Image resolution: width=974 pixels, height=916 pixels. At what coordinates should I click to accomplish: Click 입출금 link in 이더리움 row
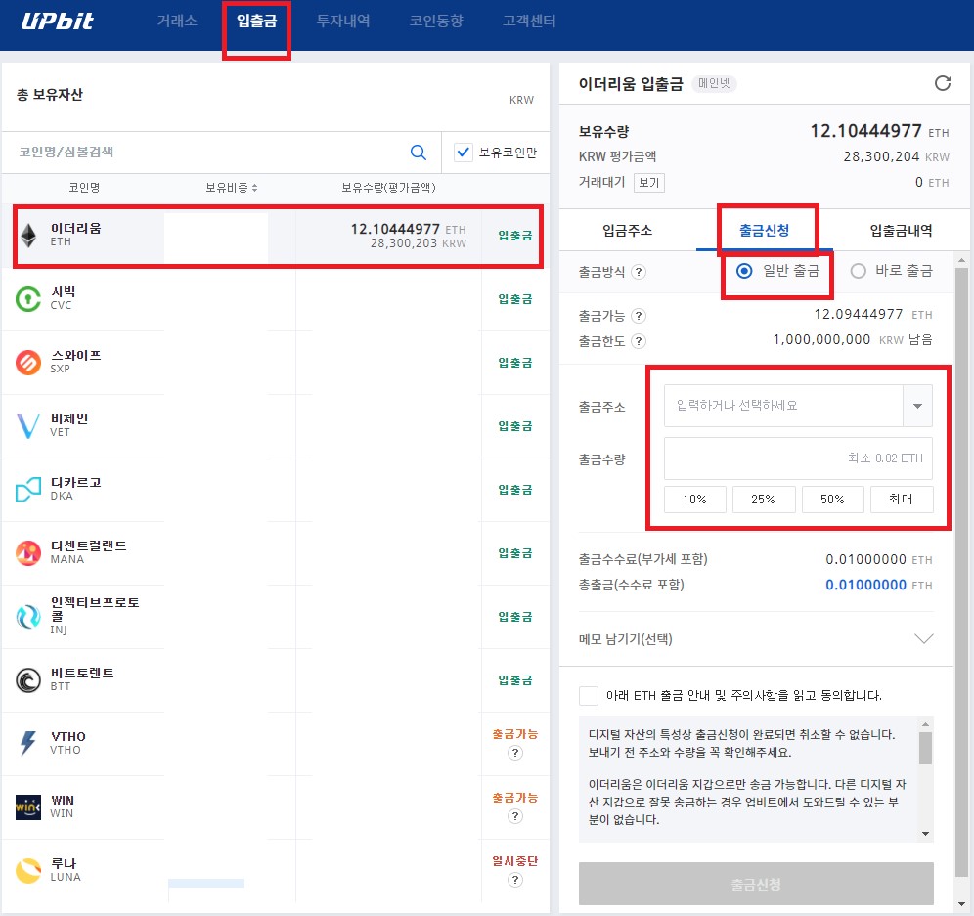[x=515, y=236]
